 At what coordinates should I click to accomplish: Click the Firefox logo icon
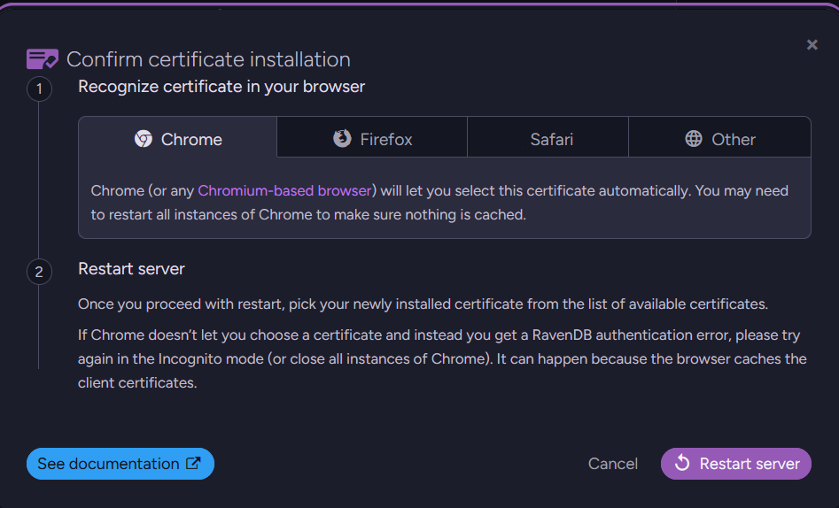(343, 138)
